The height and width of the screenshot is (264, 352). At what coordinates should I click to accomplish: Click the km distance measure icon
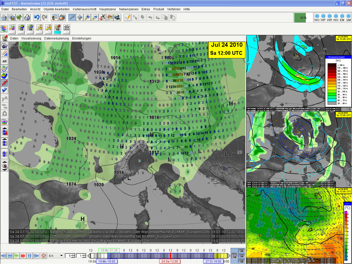click(117, 17)
